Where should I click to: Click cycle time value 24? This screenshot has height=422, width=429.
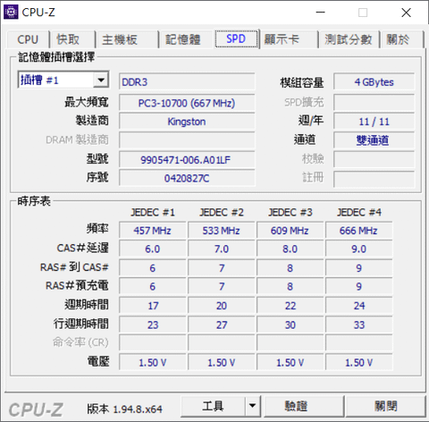pos(358,306)
